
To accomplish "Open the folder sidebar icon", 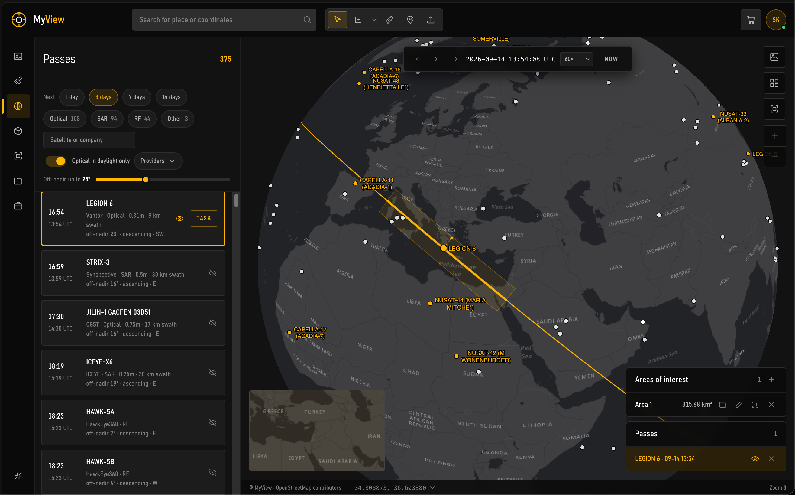I will (x=18, y=181).
